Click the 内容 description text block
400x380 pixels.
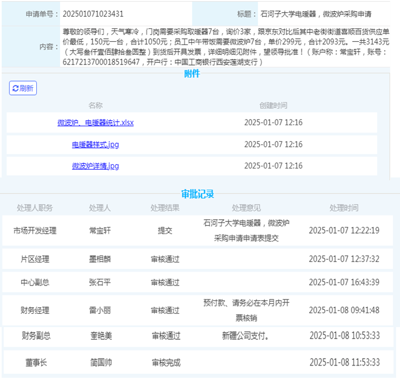coord(226,47)
